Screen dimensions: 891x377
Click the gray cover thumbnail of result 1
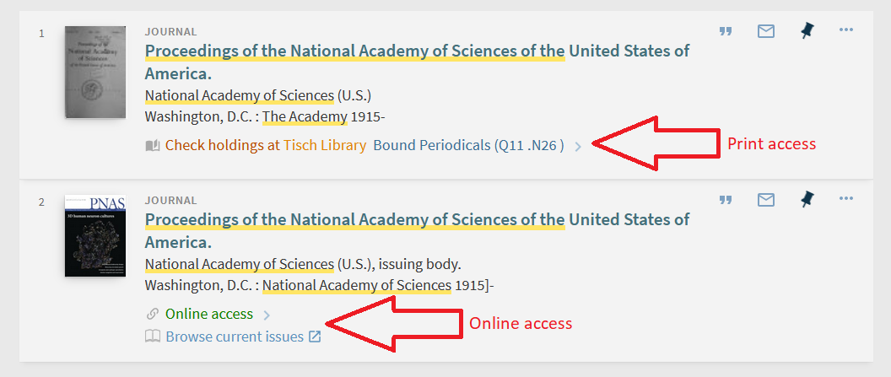click(x=95, y=72)
